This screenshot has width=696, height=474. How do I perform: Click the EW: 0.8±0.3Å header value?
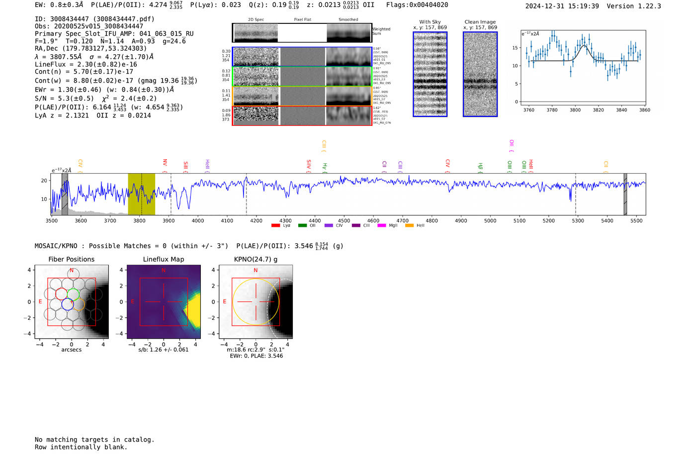59,5
